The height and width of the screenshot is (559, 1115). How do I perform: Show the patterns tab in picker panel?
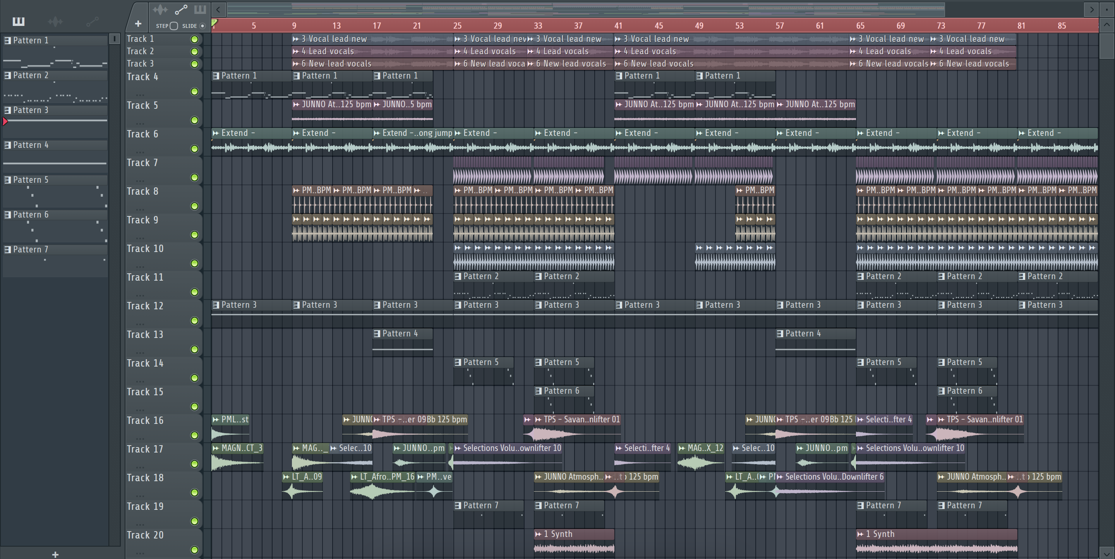click(19, 21)
